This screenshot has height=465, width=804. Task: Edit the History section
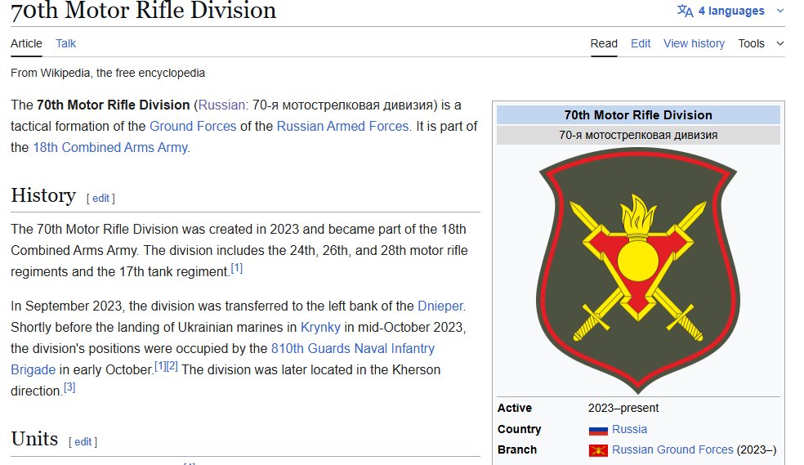pyautogui.click(x=100, y=199)
